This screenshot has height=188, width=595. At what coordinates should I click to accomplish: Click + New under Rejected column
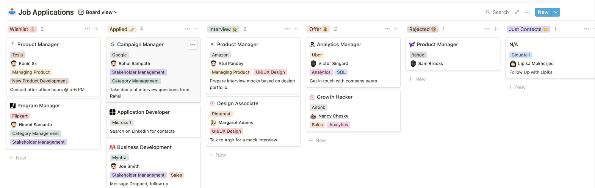pos(417,79)
